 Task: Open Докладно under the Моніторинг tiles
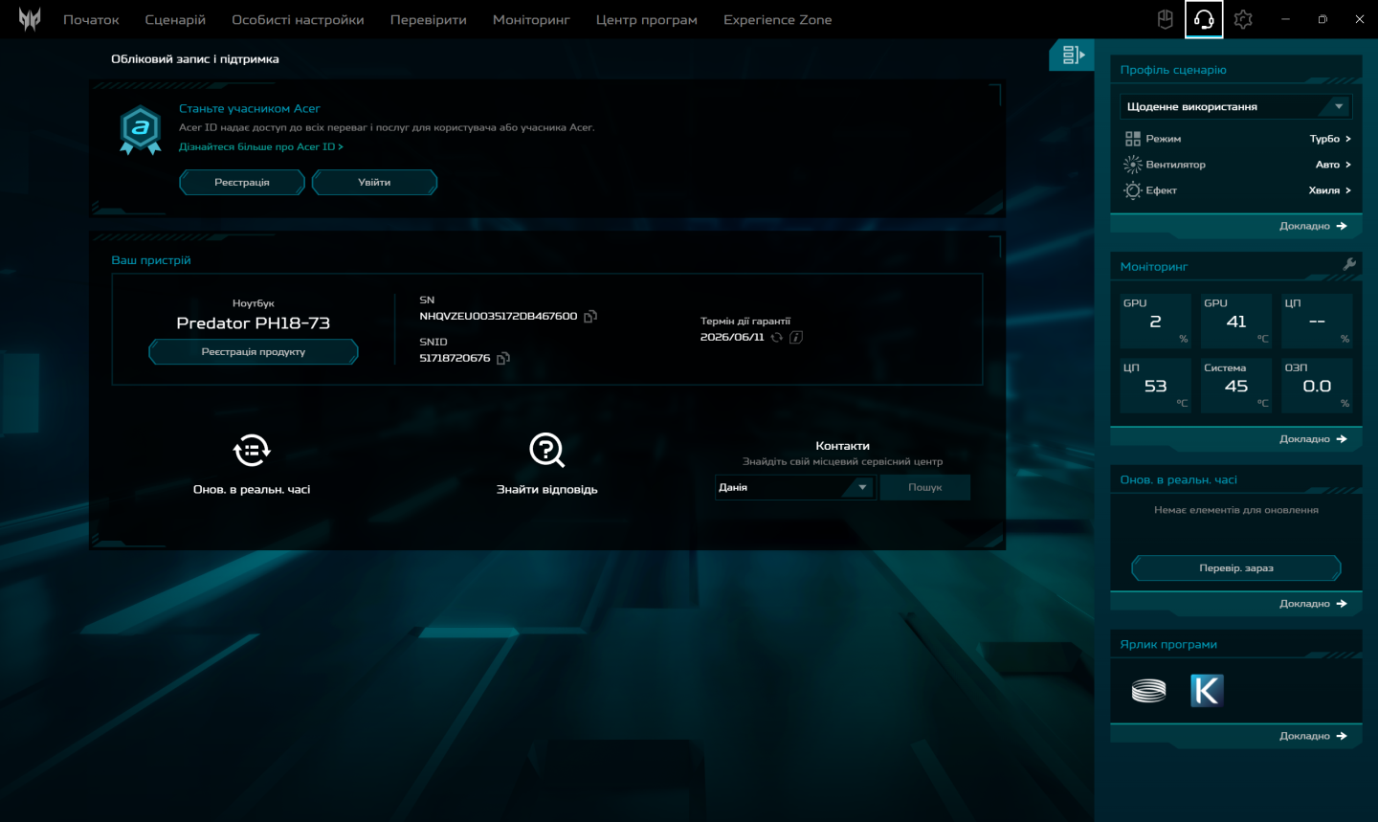1313,439
